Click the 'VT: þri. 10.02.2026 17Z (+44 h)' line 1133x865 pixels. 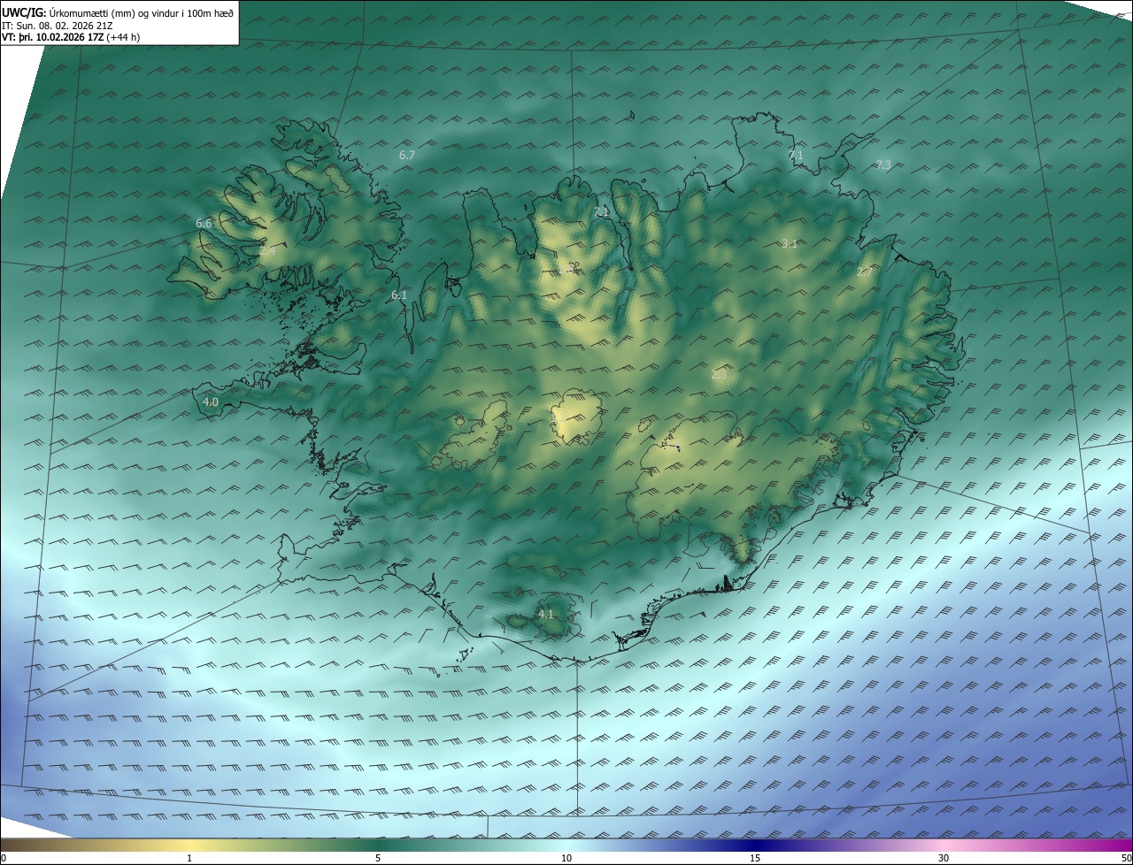[71, 37]
